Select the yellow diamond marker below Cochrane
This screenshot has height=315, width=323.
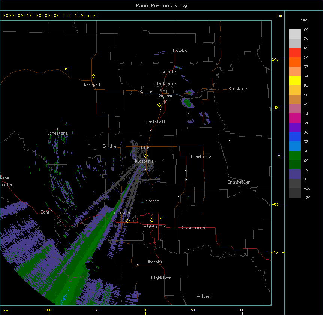(x=127, y=221)
